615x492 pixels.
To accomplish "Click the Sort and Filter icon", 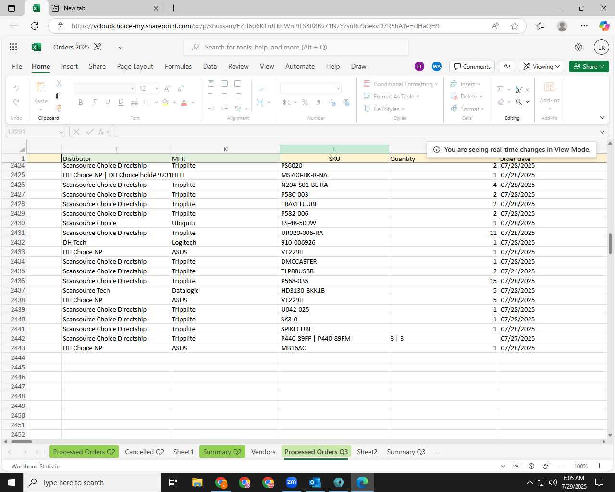I will (519, 89).
